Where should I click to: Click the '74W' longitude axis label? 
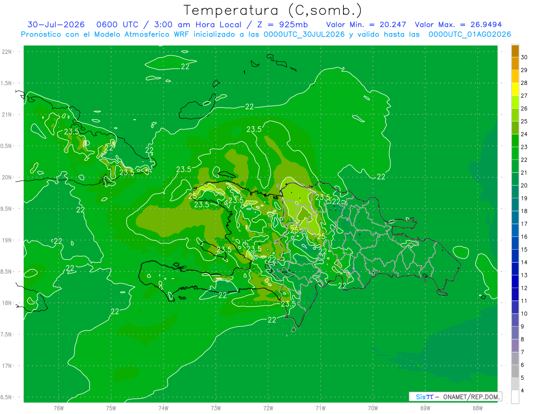click(163, 408)
